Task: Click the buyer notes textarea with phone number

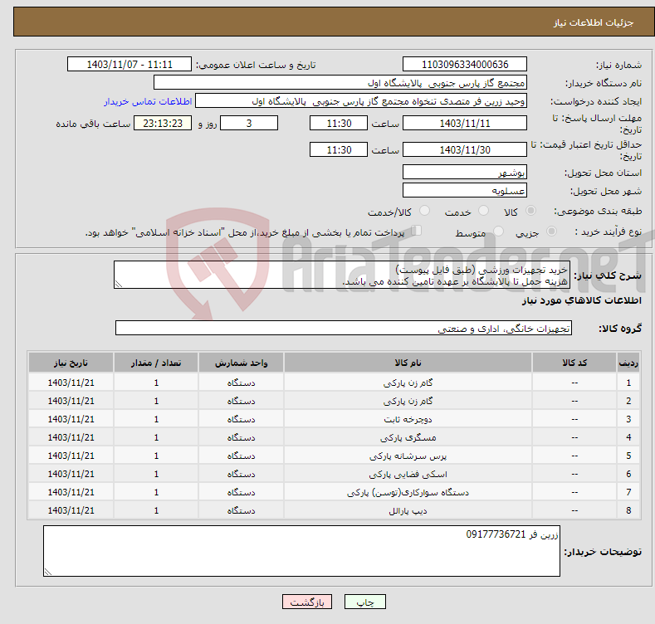Action: coord(301,551)
